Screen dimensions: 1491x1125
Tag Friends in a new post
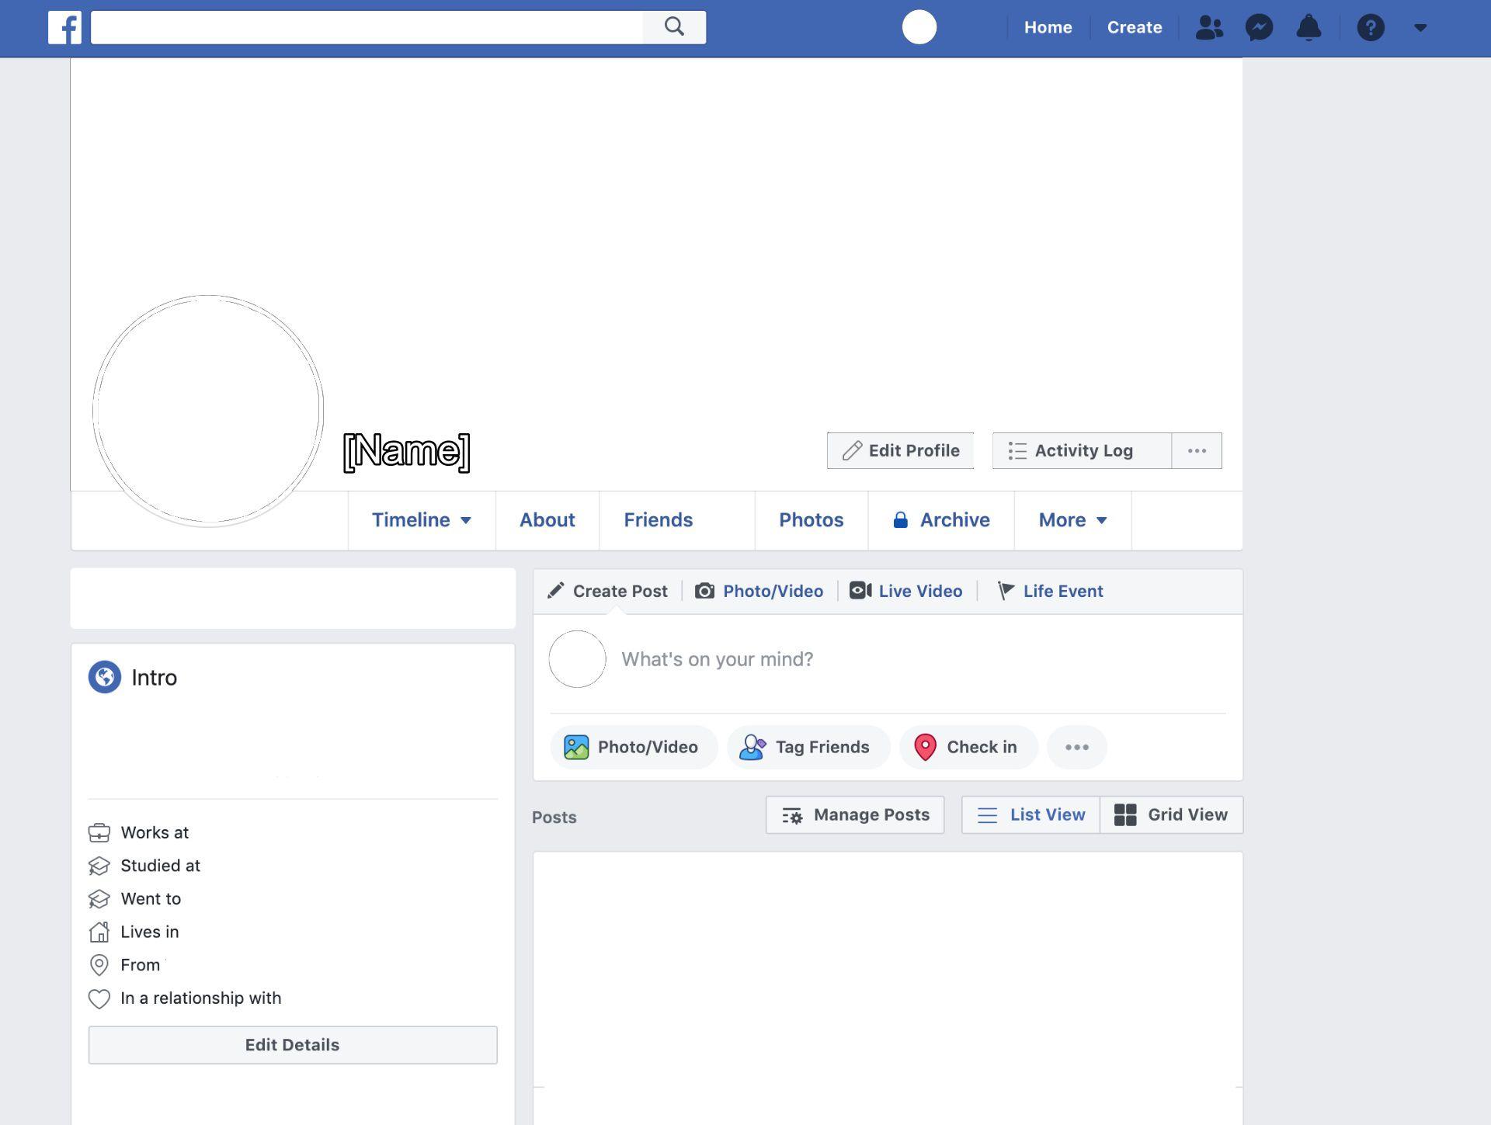click(x=808, y=747)
